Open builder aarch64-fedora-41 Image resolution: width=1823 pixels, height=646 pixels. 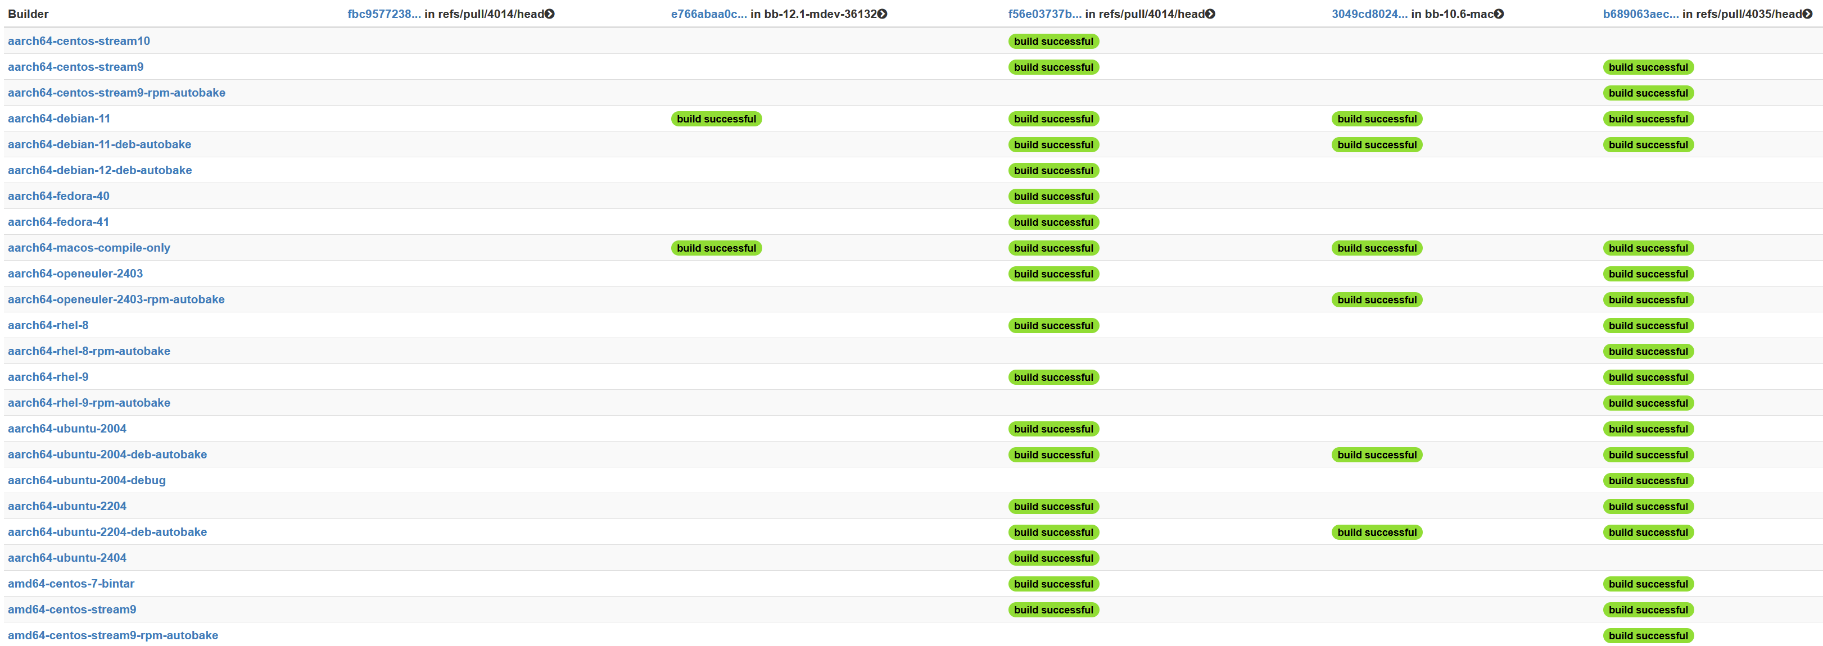58,222
